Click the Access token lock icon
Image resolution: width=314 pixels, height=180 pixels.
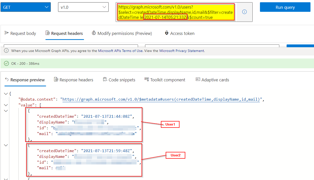tap(166, 33)
